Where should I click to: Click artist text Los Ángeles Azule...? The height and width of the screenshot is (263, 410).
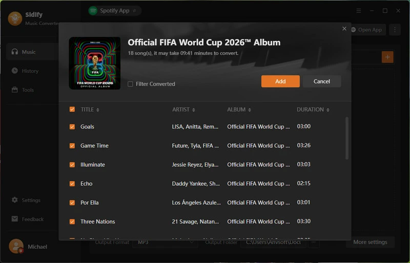pos(196,203)
